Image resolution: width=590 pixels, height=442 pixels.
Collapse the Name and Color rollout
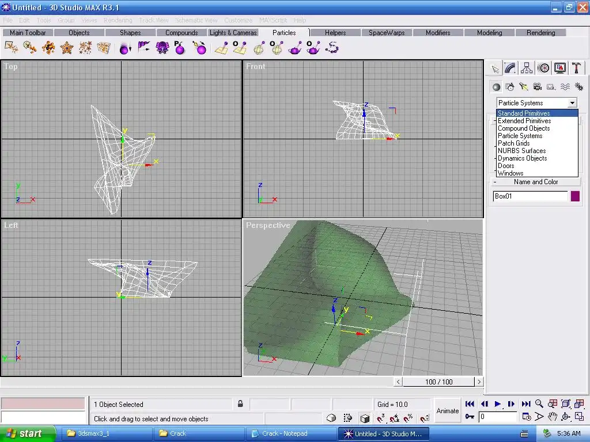click(536, 182)
